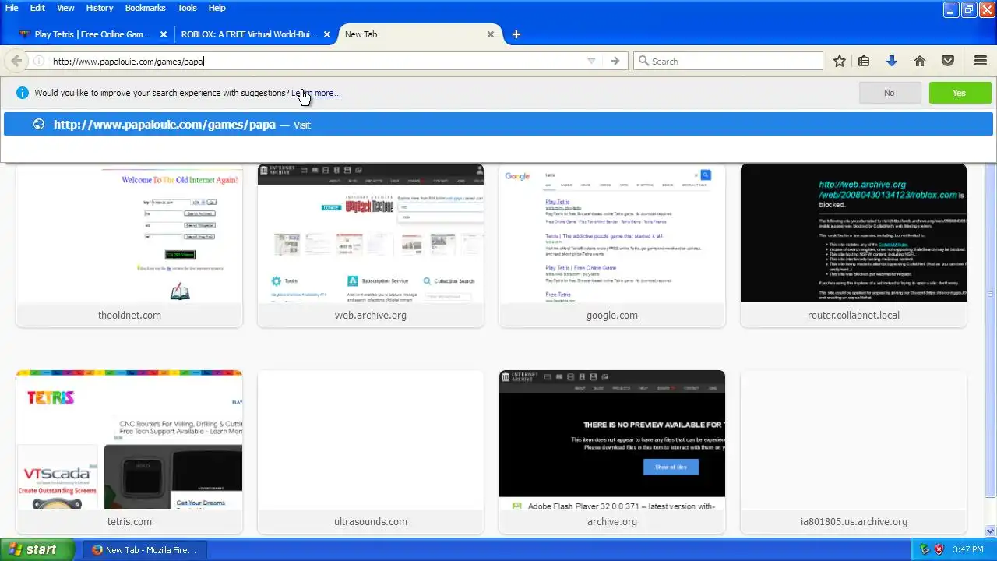This screenshot has height=561, width=997.
Task: Open the Edit menu
Action: (x=37, y=8)
